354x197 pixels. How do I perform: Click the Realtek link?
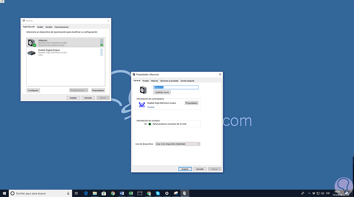pyautogui.click(x=151, y=107)
